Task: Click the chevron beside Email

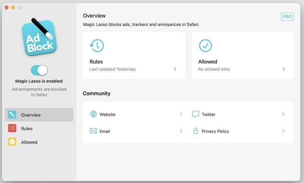Action: point(181,131)
